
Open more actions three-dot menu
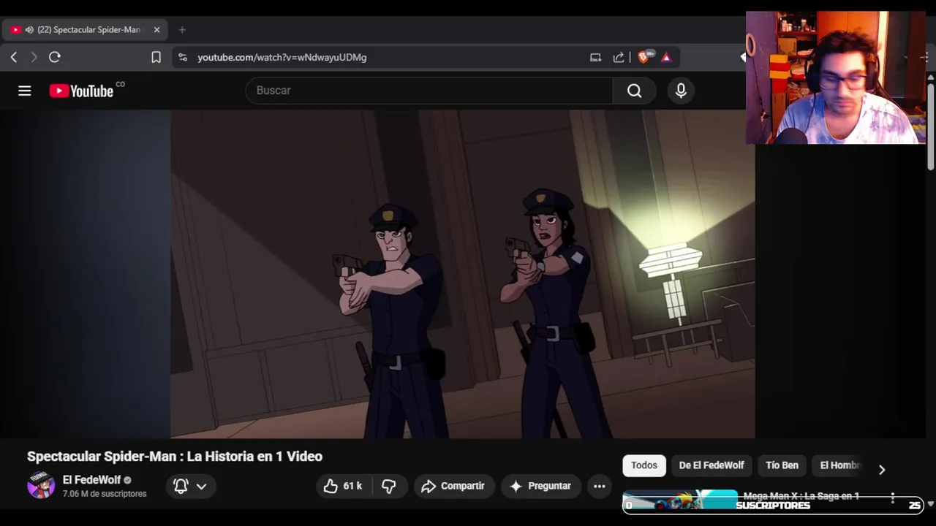coord(600,486)
